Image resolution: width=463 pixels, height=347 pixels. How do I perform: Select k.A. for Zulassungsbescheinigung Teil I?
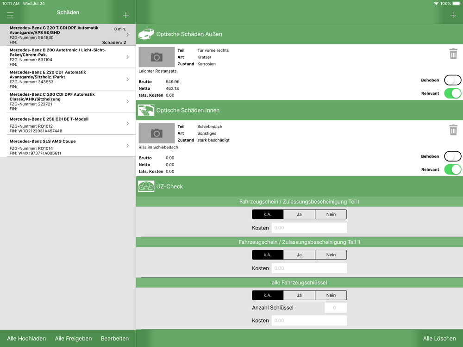268,214
